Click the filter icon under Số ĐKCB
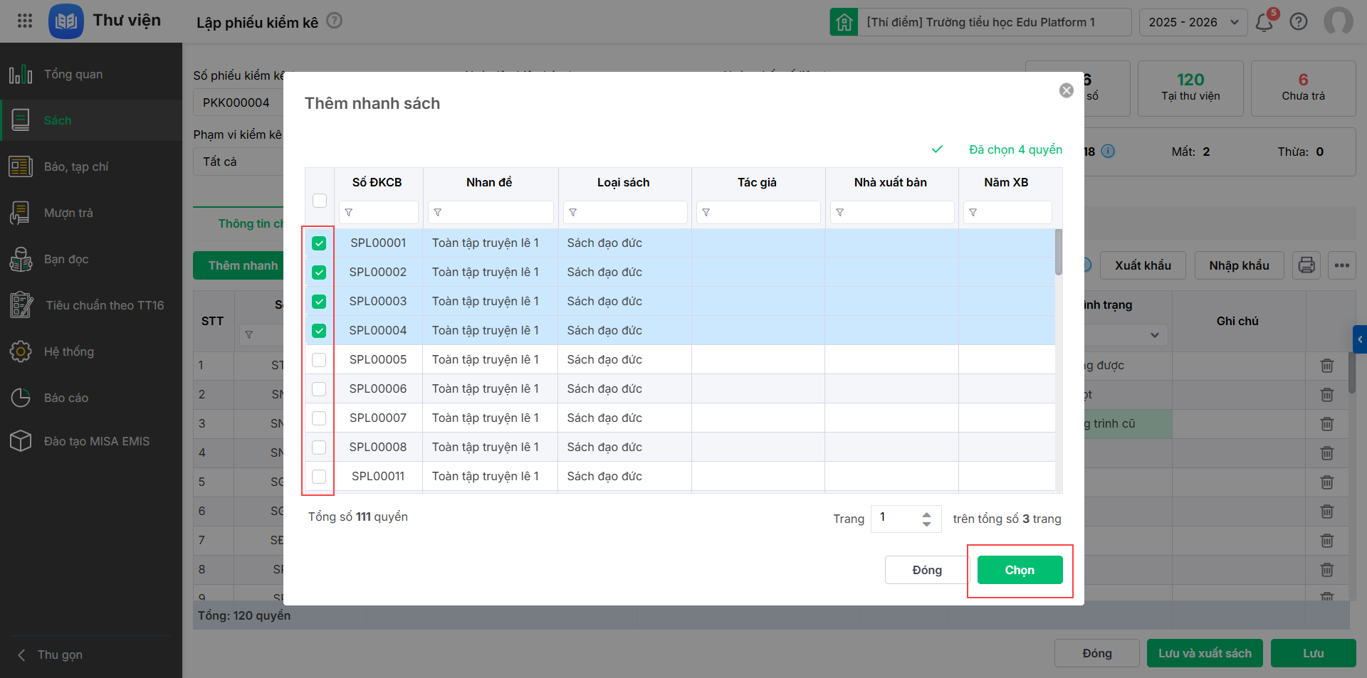This screenshot has width=1367, height=678. click(349, 213)
